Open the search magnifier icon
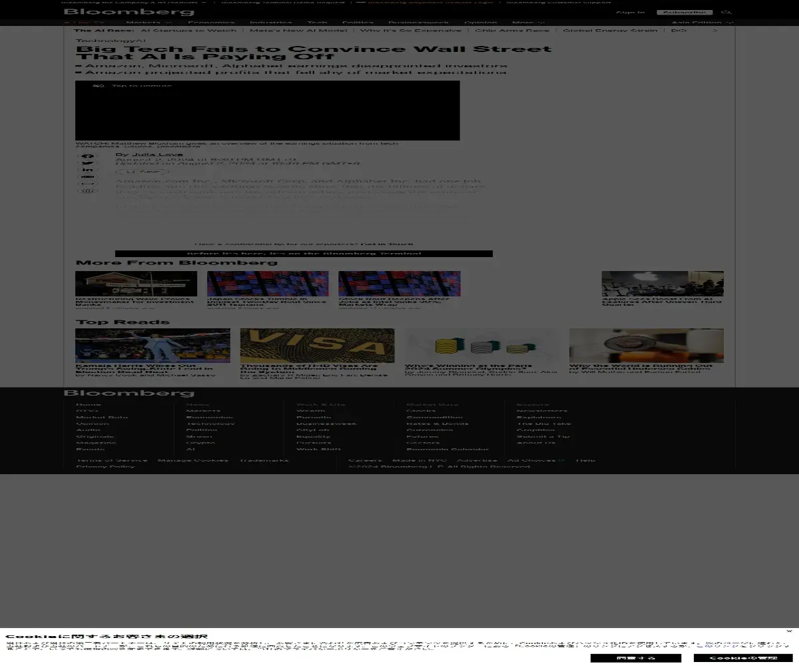Screen dimensions: 799x666 [x=726, y=12]
